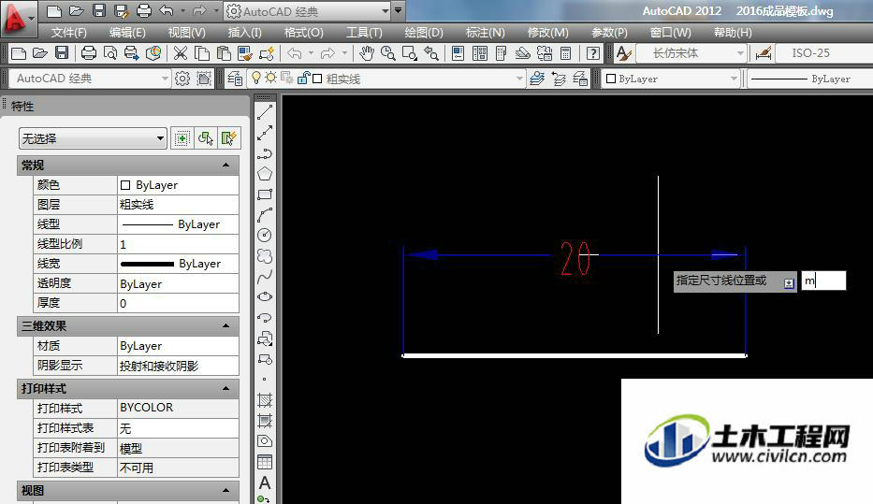
Task: Open the 帮助(H) menu
Action: coord(733,33)
